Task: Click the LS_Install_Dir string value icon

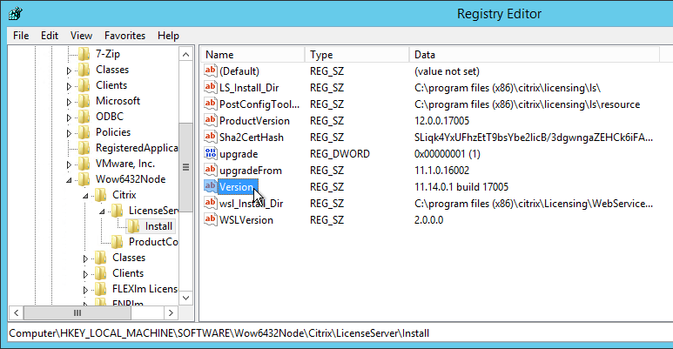Action: [x=211, y=88]
